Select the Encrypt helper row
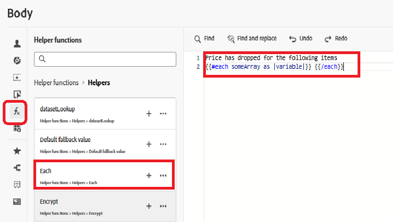 [105, 207]
